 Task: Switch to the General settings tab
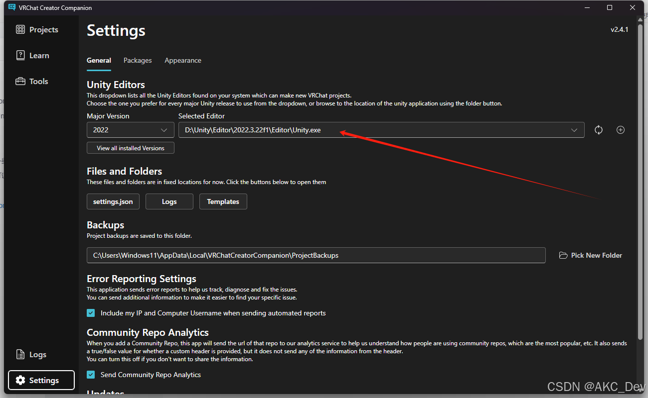pos(99,60)
